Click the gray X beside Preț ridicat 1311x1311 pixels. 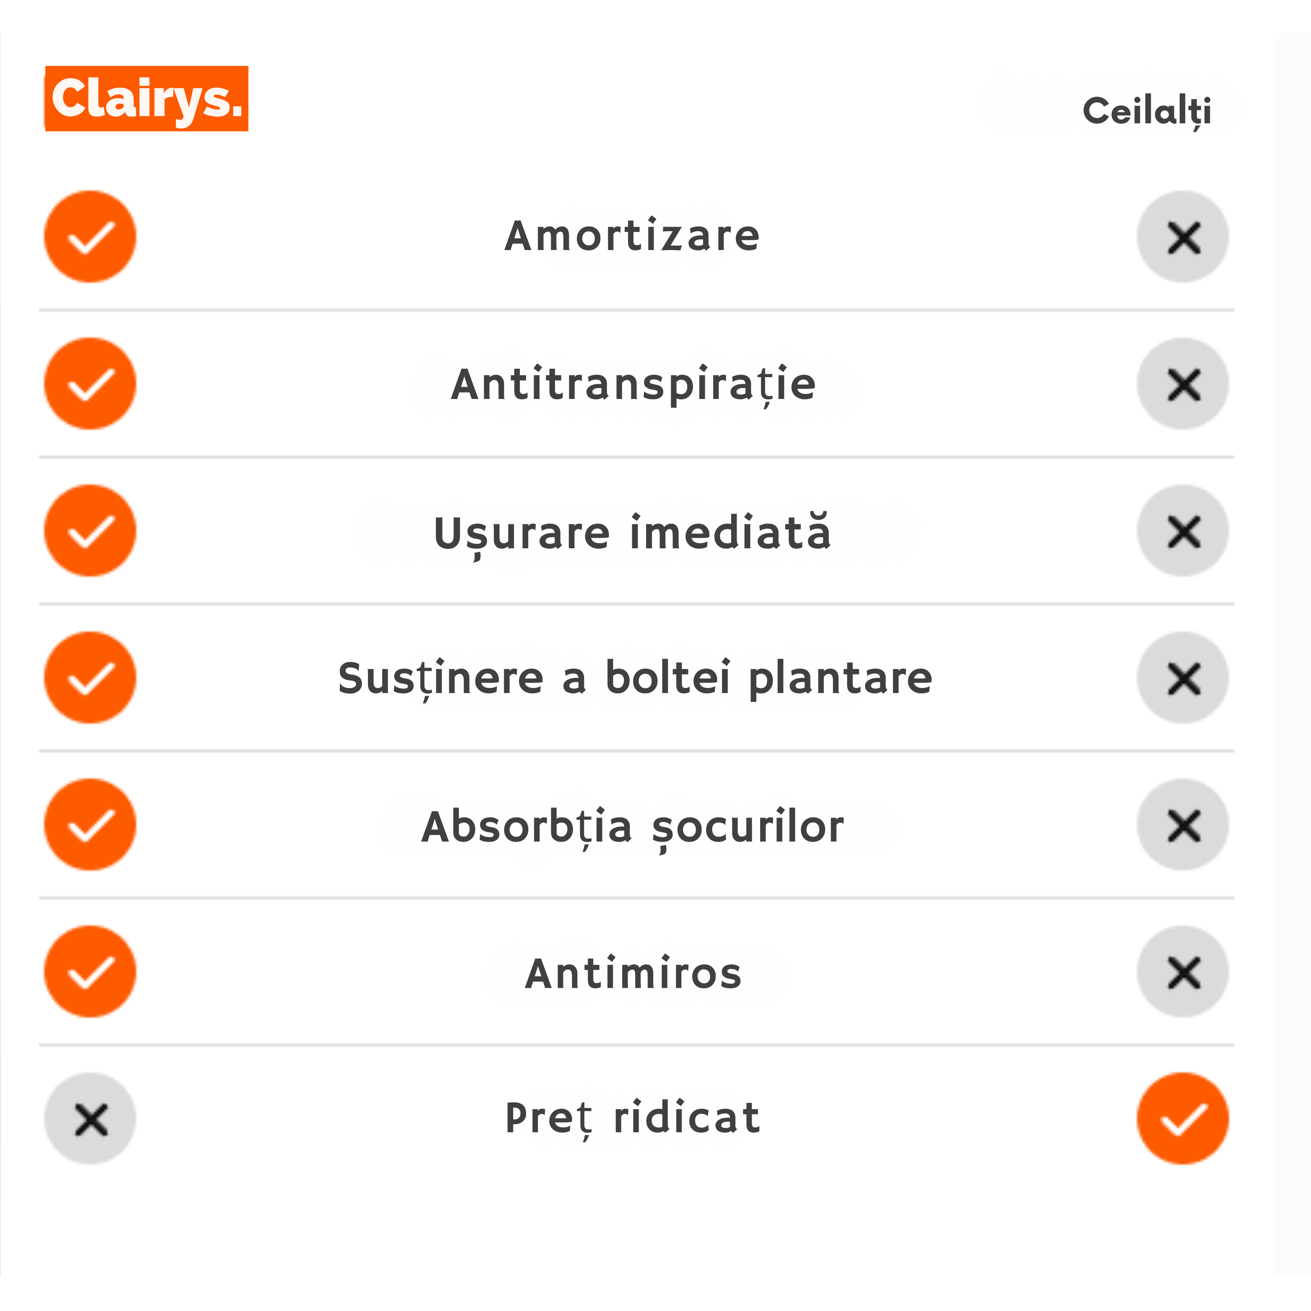click(x=90, y=1119)
